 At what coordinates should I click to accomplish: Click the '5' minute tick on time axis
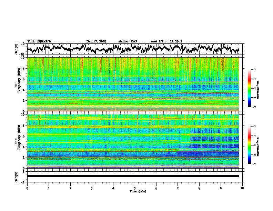click(x=135, y=188)
